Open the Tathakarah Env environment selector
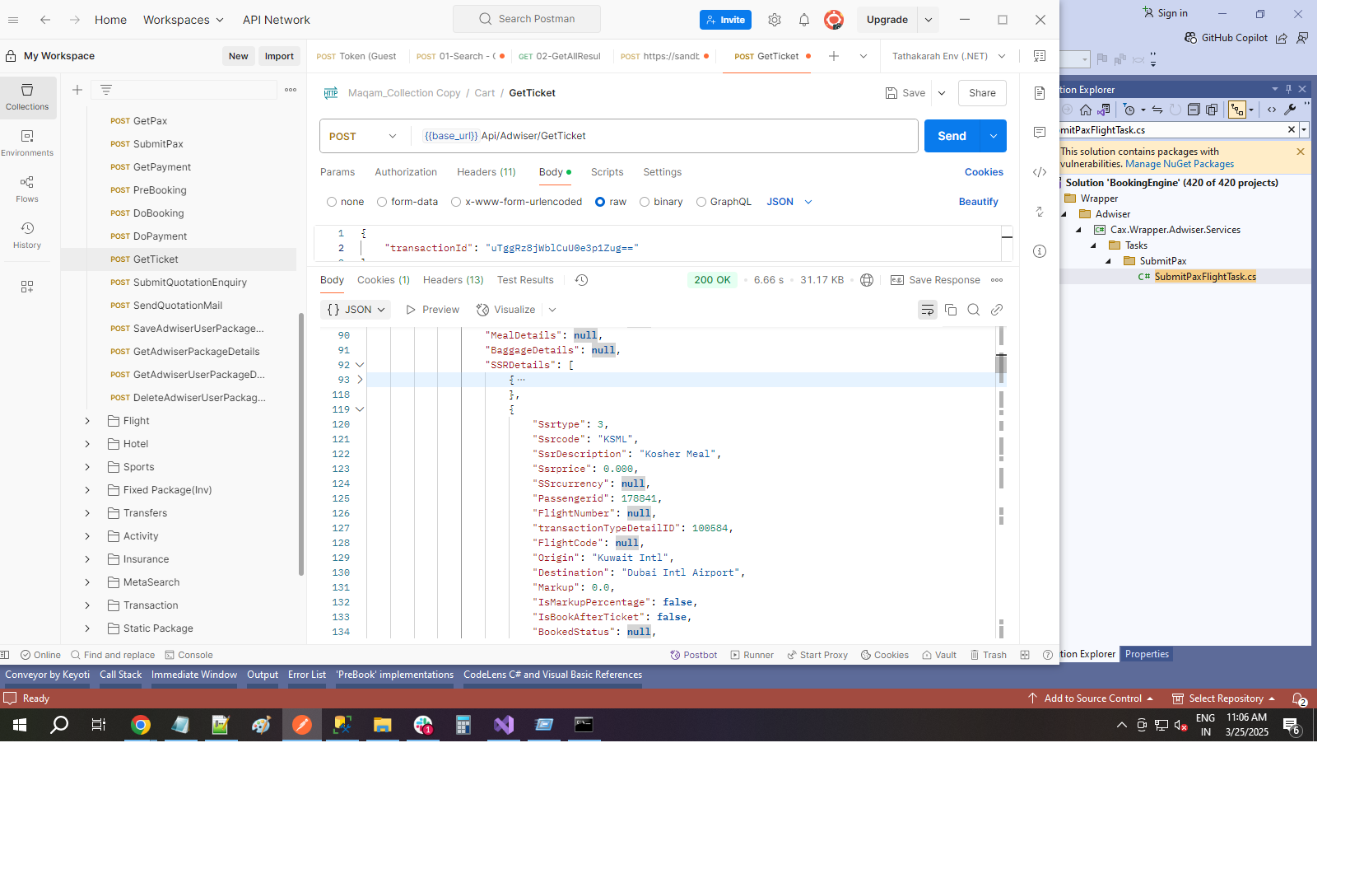 948,56
